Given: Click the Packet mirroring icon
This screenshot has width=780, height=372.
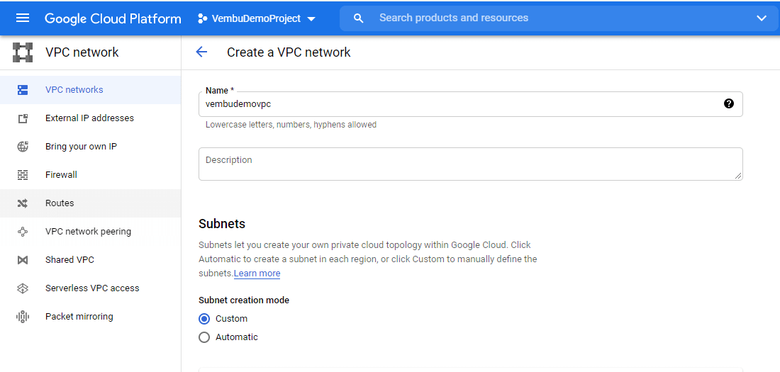Looking at the screenshot, I should click(x=23, y=317).
